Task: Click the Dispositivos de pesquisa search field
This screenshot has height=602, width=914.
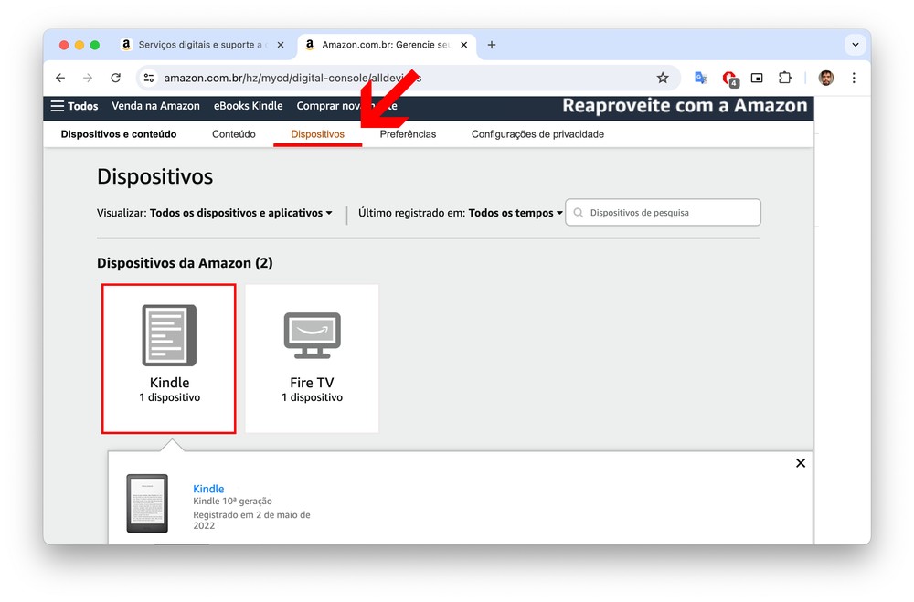Action: pyautogui.click(x=663, y=213)
